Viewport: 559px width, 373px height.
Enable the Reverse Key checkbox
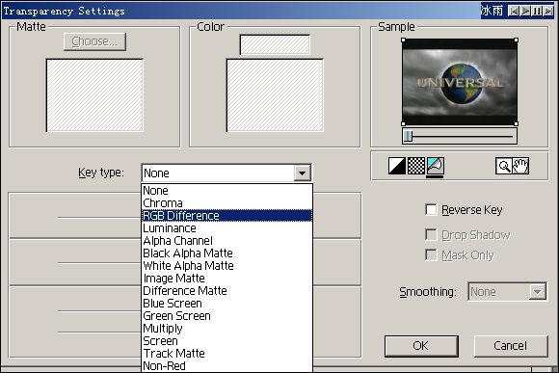click(x=431, y=210)
